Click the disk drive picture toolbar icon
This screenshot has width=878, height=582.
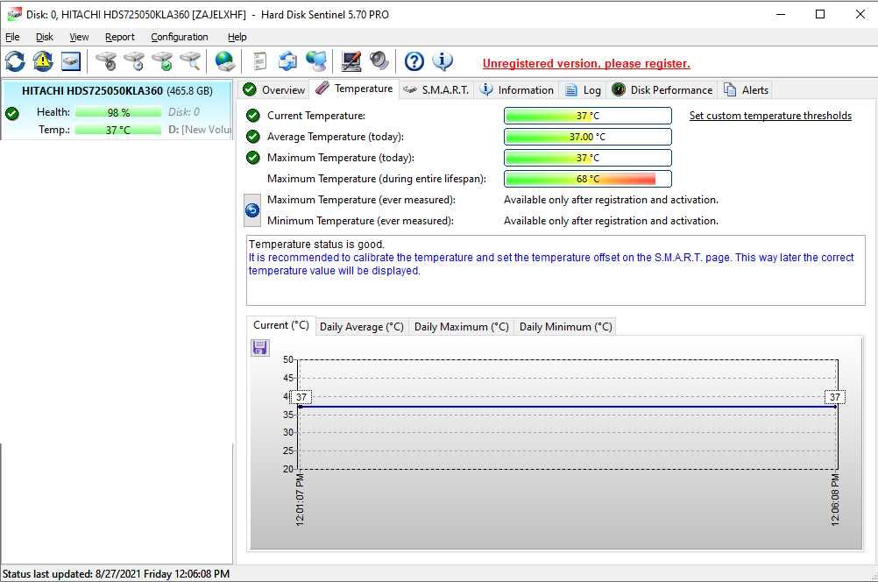click(71, 61)
